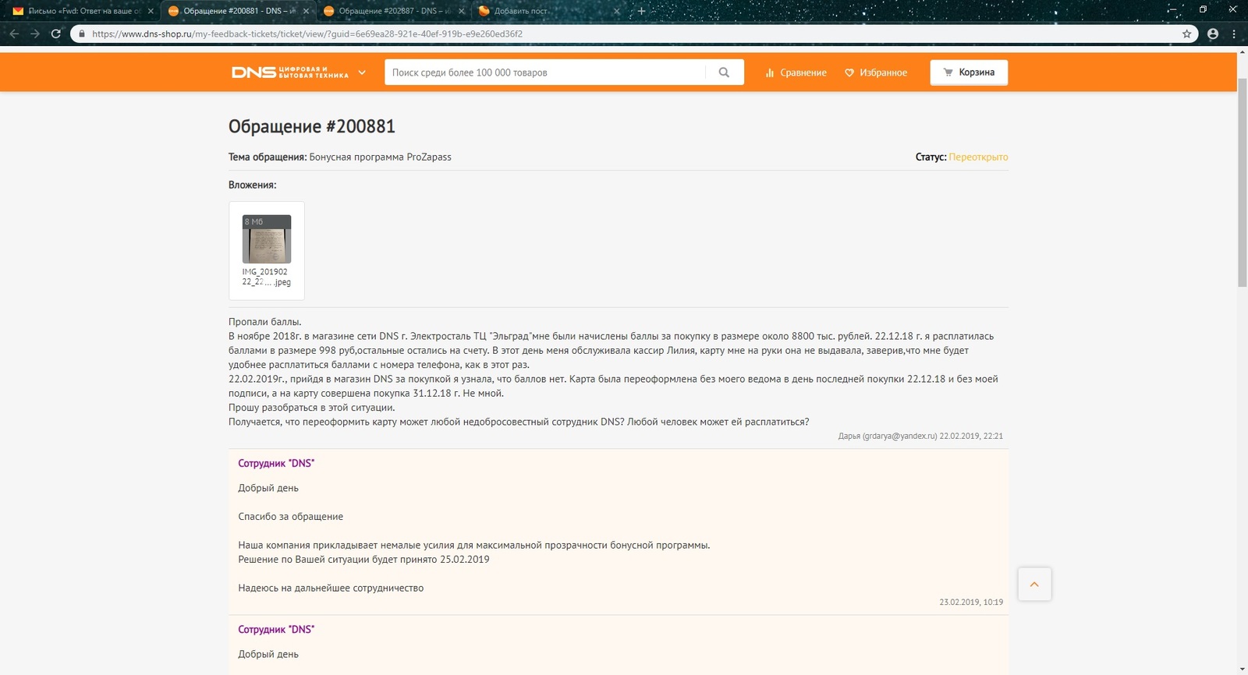The height and width of the screenshot is (675, 1248).
Task: Bookmark this page with the star icon
Action: point(1186,34)
